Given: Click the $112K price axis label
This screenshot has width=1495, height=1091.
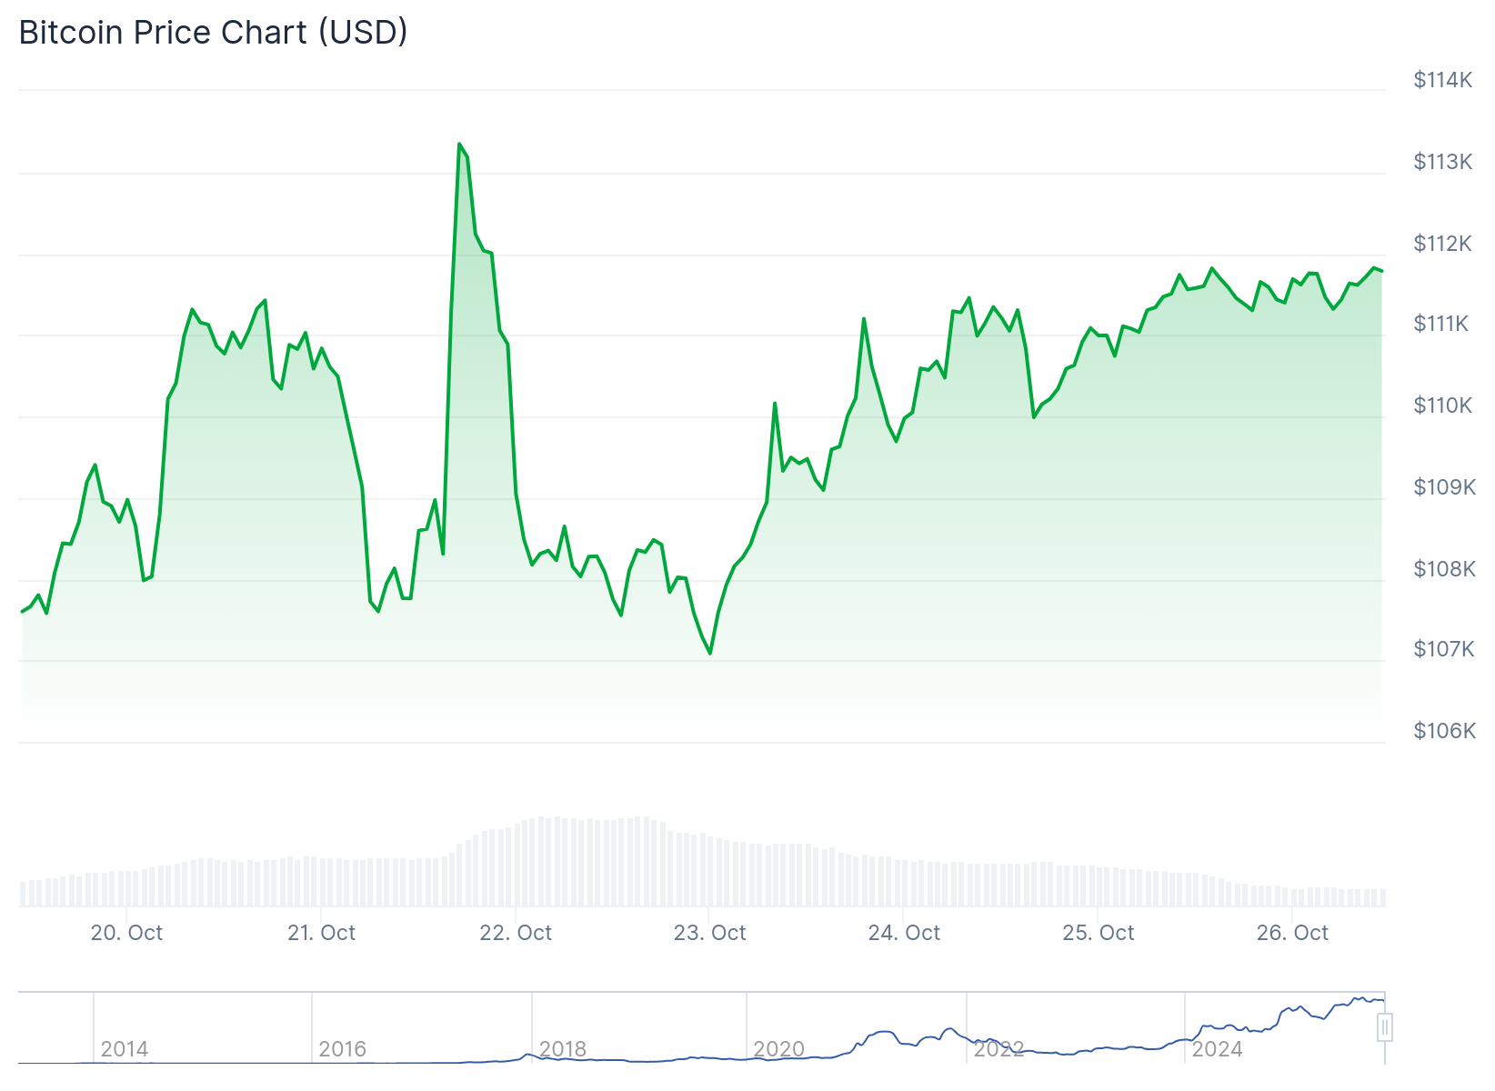Looking at the screenshot, I should (x=1442, y=244).
